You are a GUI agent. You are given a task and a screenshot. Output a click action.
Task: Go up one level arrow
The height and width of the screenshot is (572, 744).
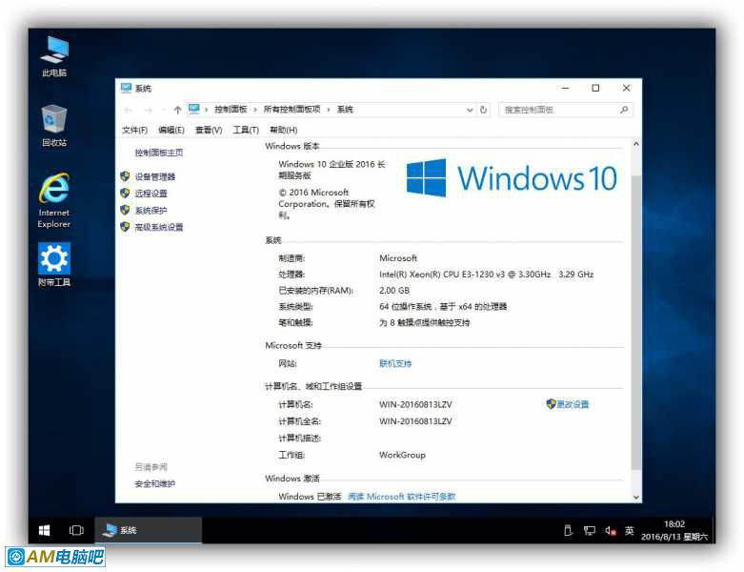tap(177, 110)
